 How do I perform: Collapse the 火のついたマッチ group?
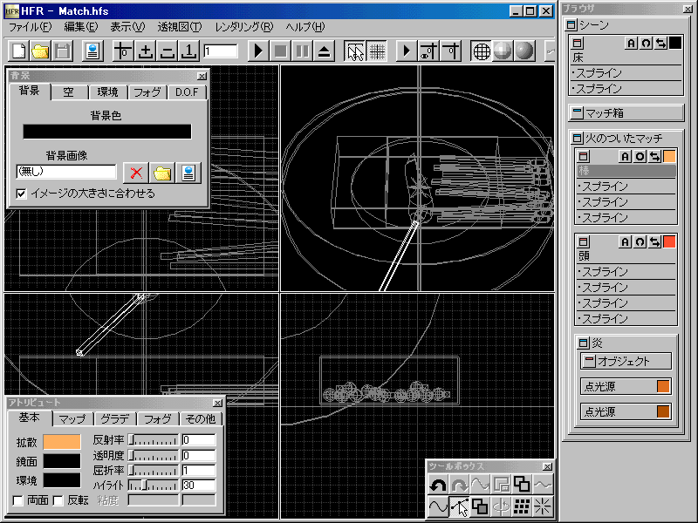[577, 139]
